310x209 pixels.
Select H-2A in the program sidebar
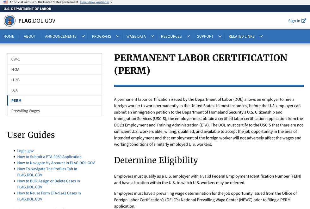(54, 70)
